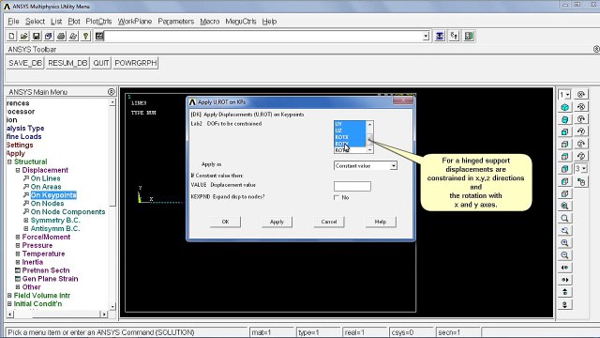Click the Raise Hidden windows icon
The width and height of the screenshot is (600, 338).
click(440, 36)
